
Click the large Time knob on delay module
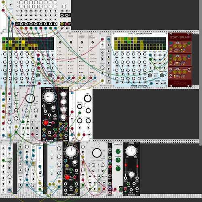pos(88,99)
